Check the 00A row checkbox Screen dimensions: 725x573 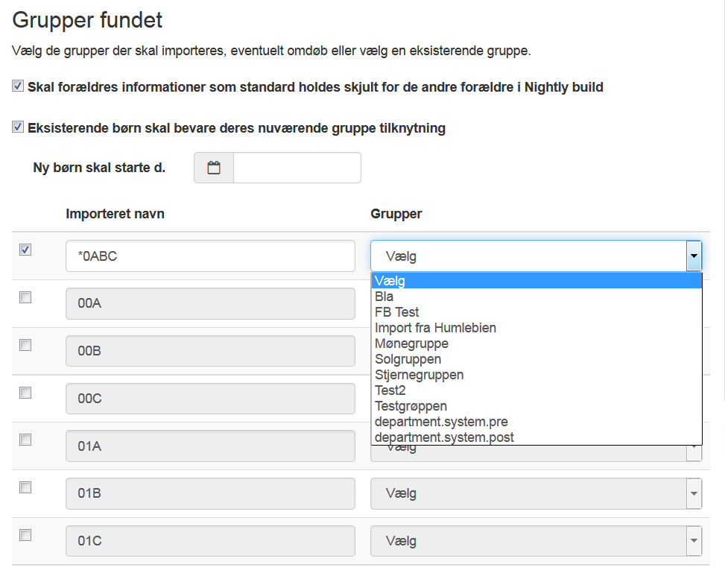coord(25,297)
